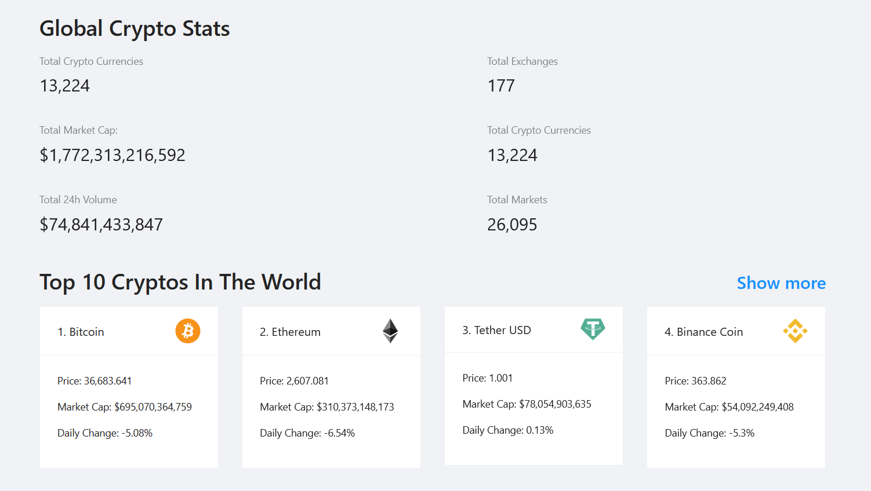This screenshot has height=491, width=871.
Task: Click the Total Exchanges value 177
Action: point(501,86)
